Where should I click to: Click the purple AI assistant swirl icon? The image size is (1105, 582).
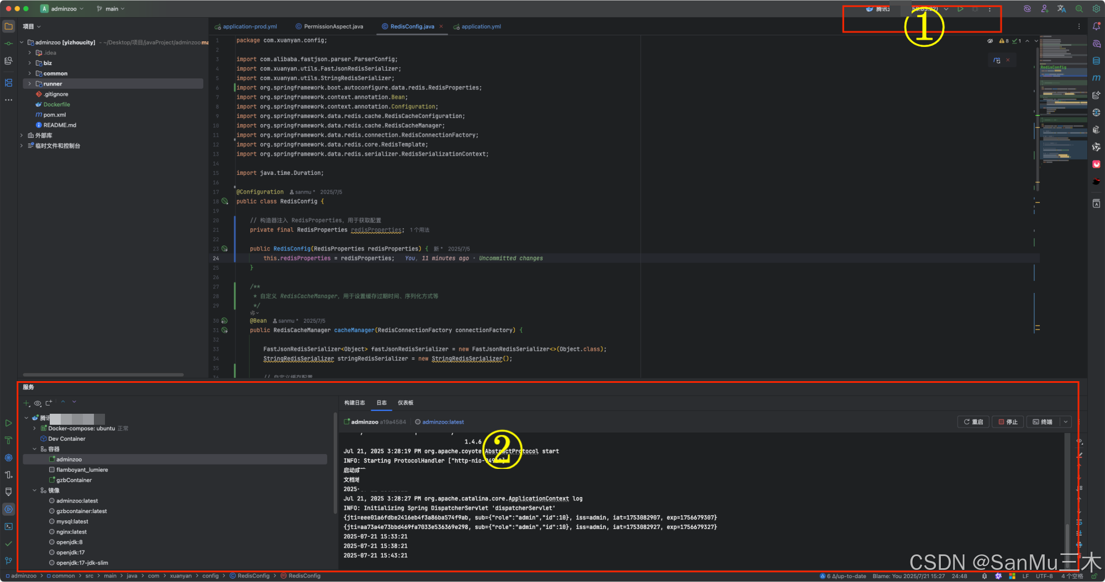(x=1027, y=9)
